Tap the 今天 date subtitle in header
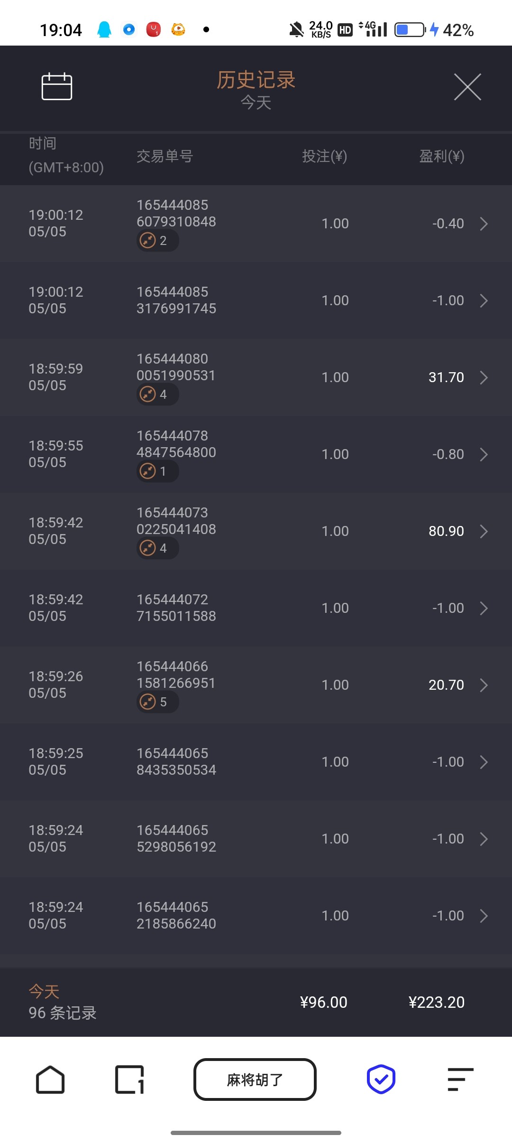Viewport: 512px width, 1145px height. [x=256, y=103]
